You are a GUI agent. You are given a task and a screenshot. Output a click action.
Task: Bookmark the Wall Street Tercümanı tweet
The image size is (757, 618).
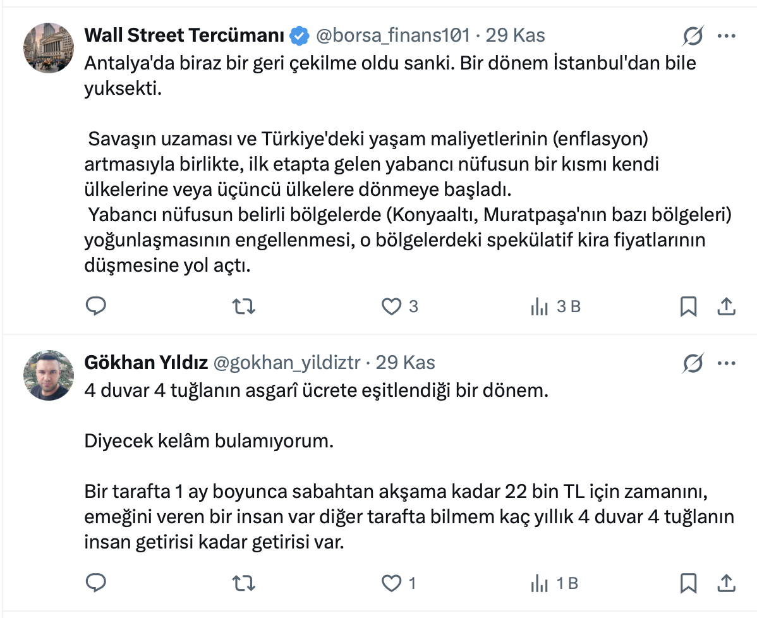(688, 306)
